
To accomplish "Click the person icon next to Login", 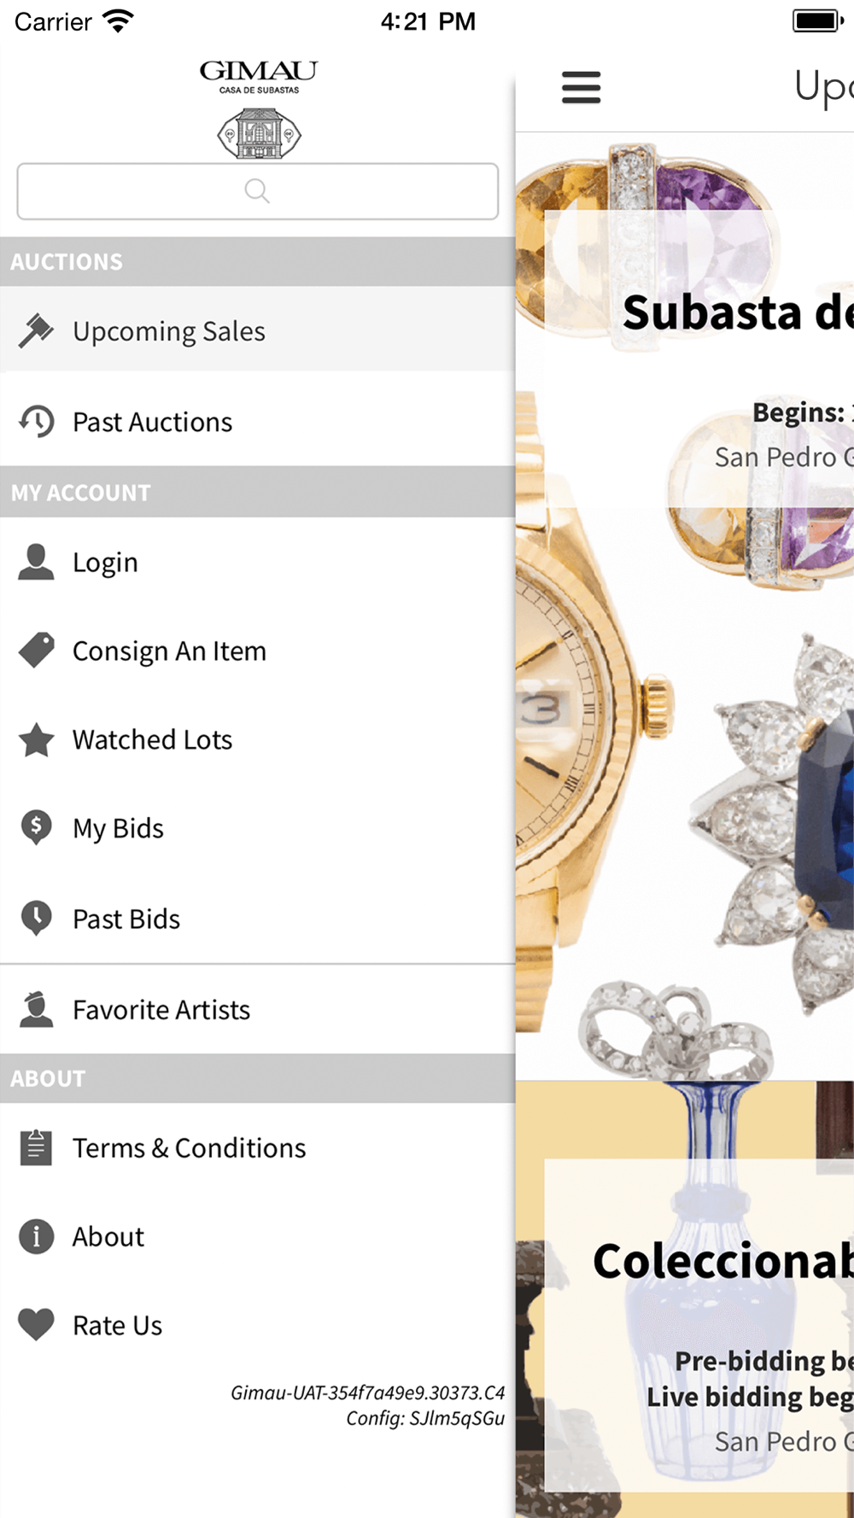I will [36, 562].
